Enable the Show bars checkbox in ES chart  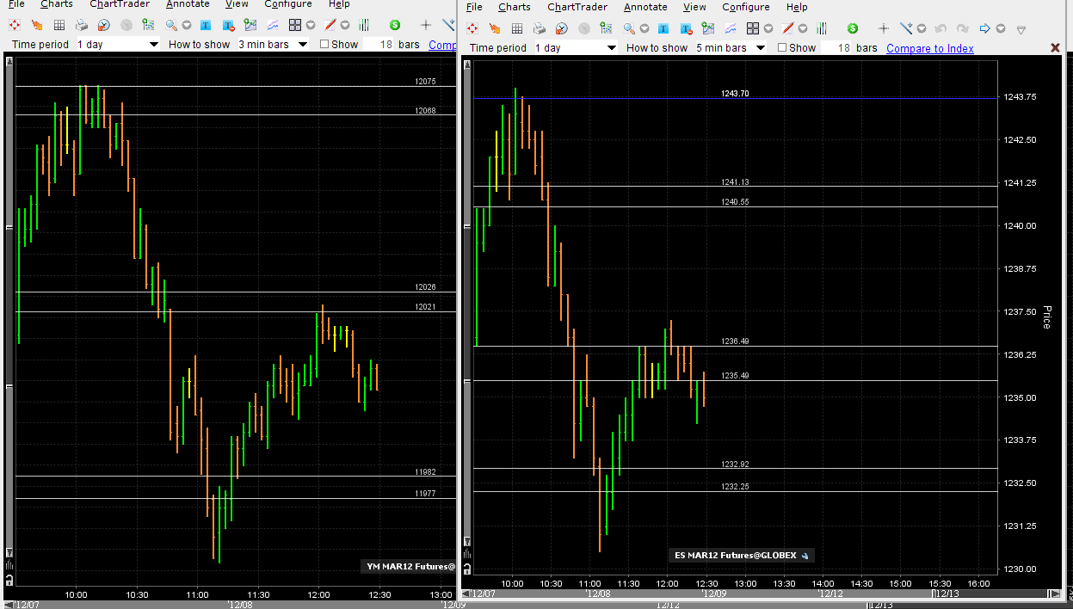coord(782,47)
